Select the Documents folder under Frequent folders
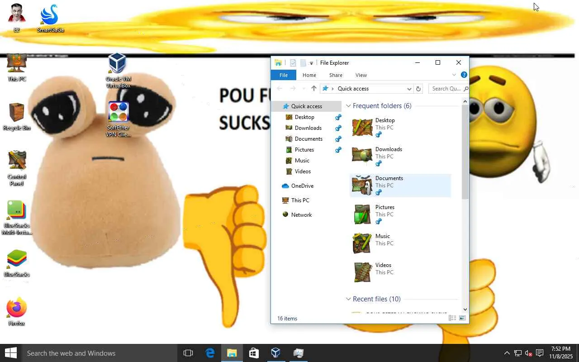The width and height of the screenshot is (579, 362). pyautogui.click(x=401, y=186)
